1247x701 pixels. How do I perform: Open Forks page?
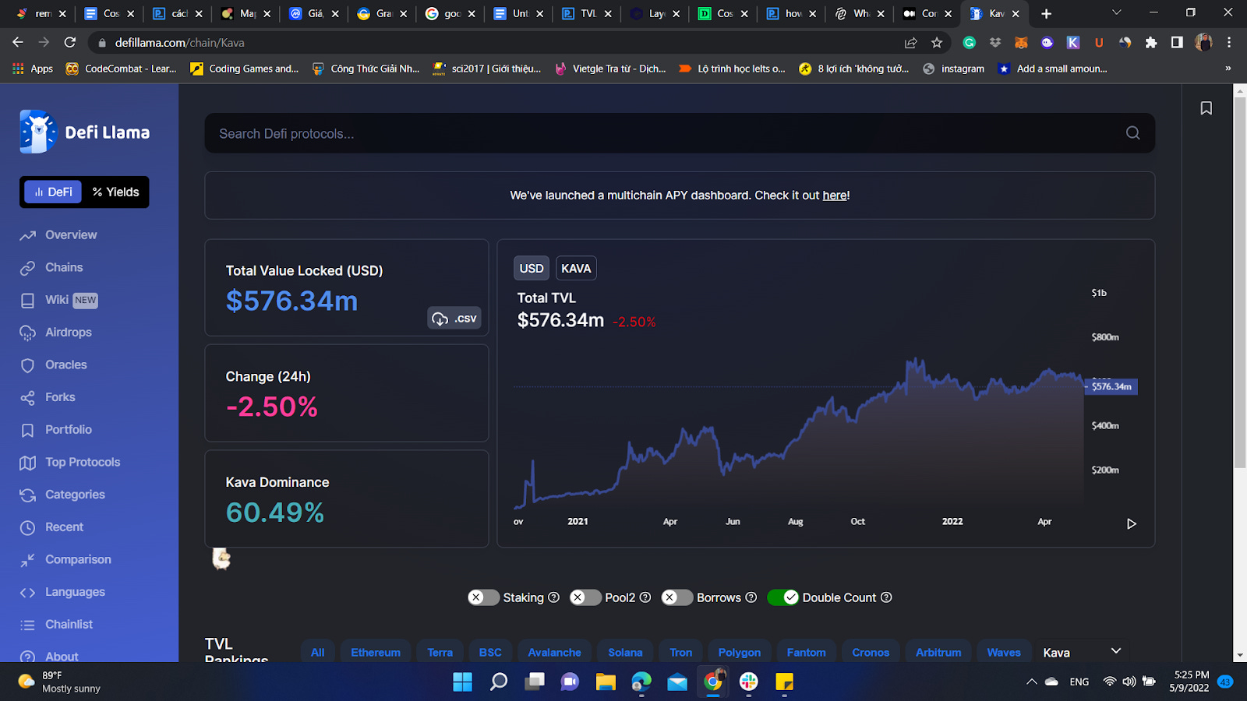tap(60, 397)
